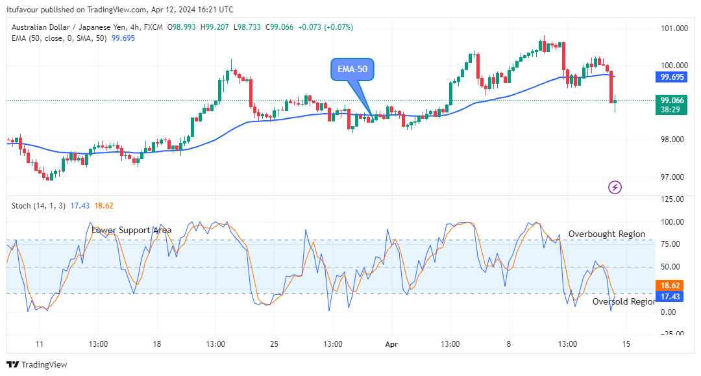This screenshot has width=701, height=376.
Task: Select the Stoch (14, 1, 3) indicator legend
Action: click(x=38, y=206)
